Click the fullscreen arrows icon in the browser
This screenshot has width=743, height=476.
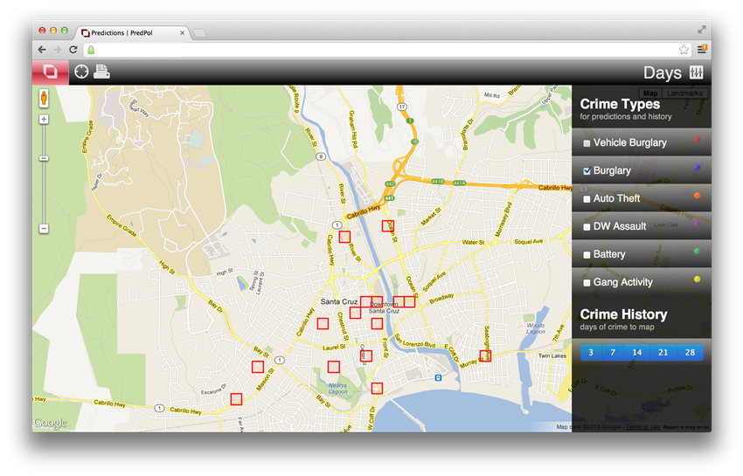(702, 30)
